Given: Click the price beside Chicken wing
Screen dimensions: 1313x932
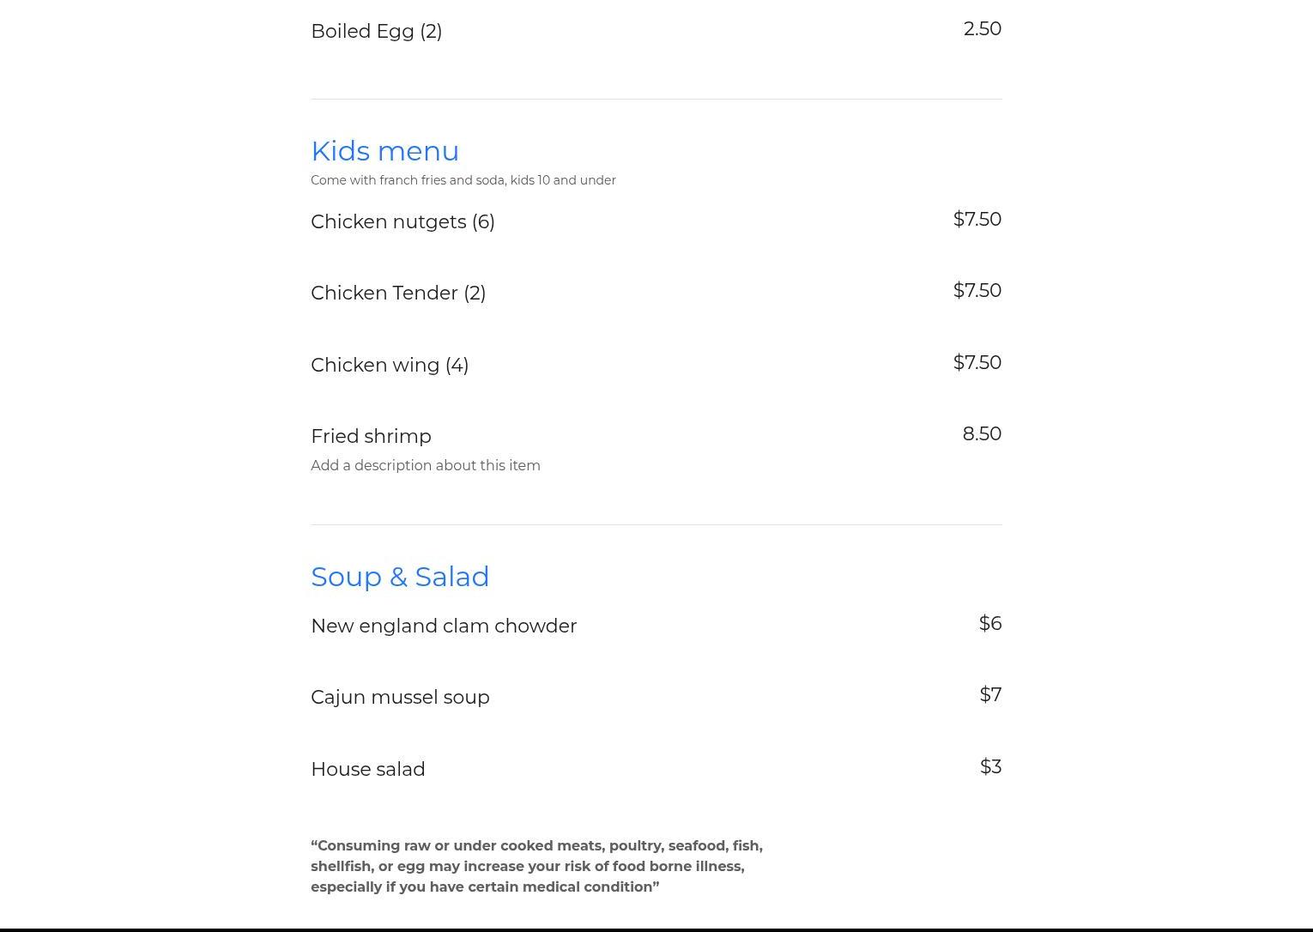Looking at the screenshot, I should point(977,363).
